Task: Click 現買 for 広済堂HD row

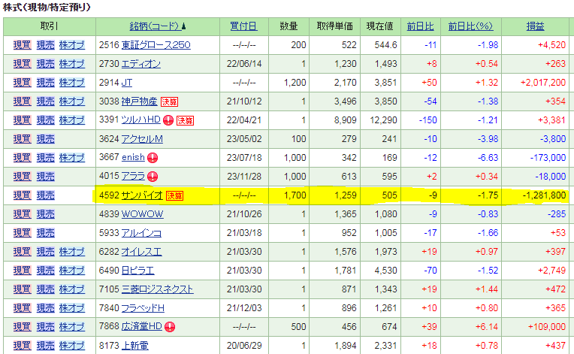Action: pyautogui.click(x=22, y=327)
